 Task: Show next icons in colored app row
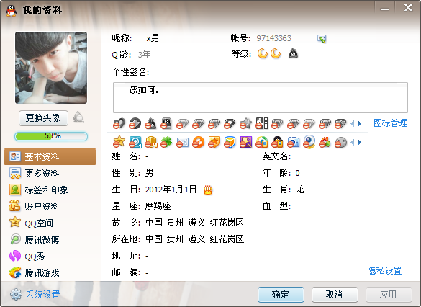click(x=360, y=142)
